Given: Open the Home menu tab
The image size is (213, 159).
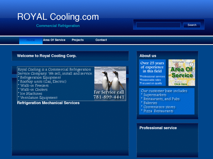Looking at the screenshot, I should pyautogui.click(x=31, y=40).
